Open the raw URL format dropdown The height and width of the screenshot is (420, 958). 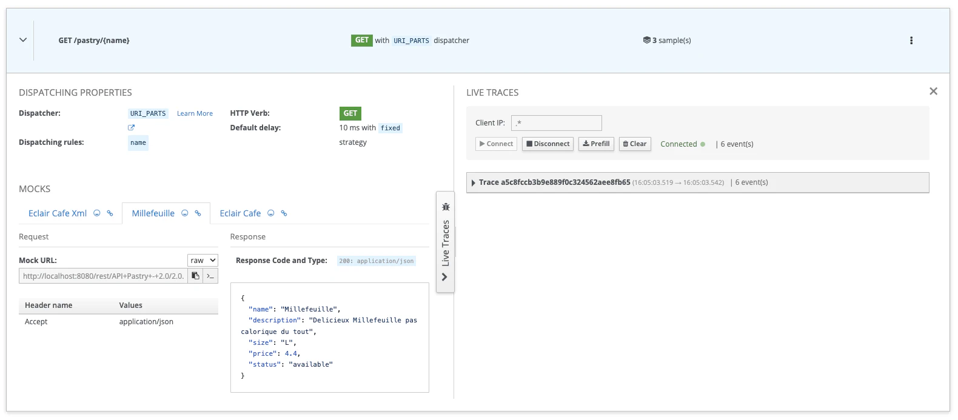tap(203, 260)
